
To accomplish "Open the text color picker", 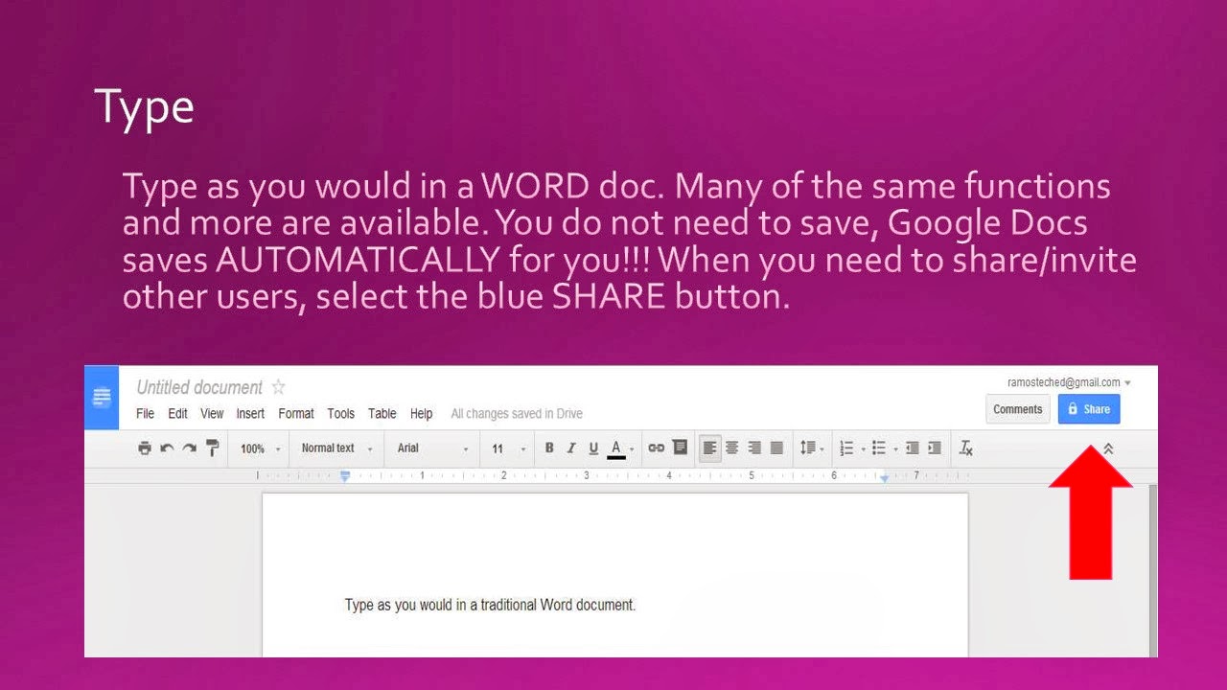I will (621, 448).
